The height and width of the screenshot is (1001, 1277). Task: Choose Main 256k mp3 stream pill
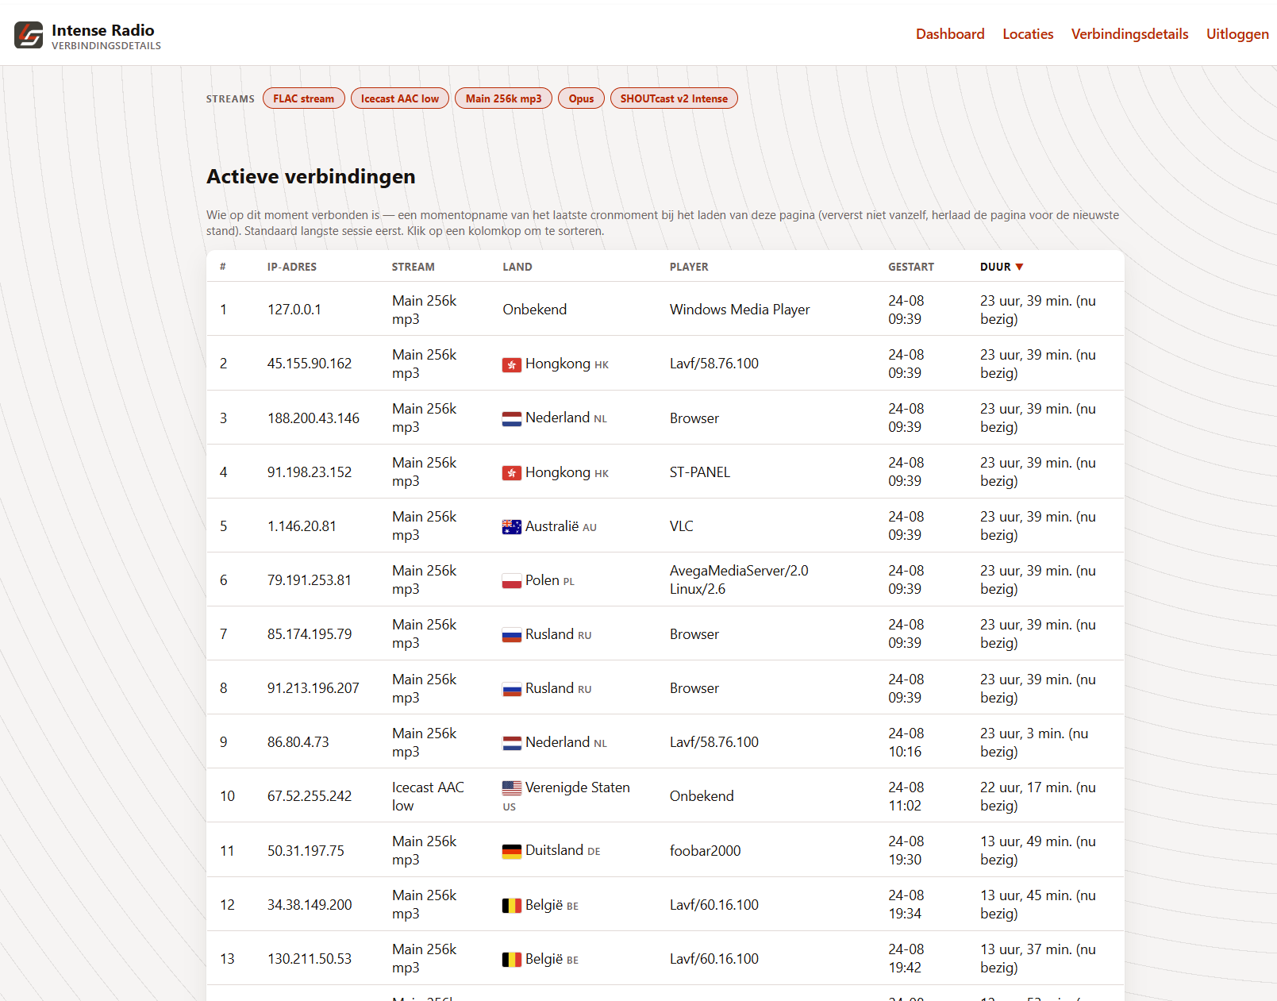pos(503,98)
